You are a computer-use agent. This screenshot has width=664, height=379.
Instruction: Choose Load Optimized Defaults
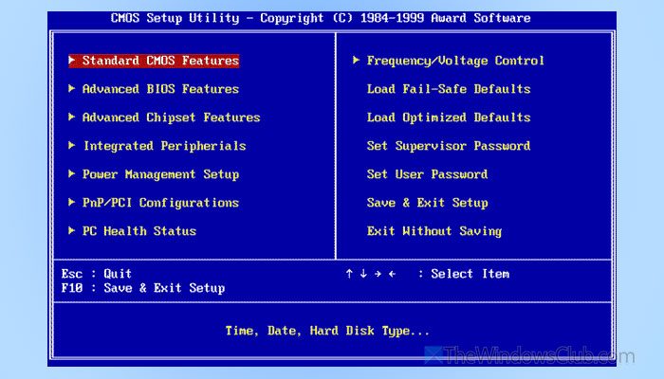click(x=449, y=117)
